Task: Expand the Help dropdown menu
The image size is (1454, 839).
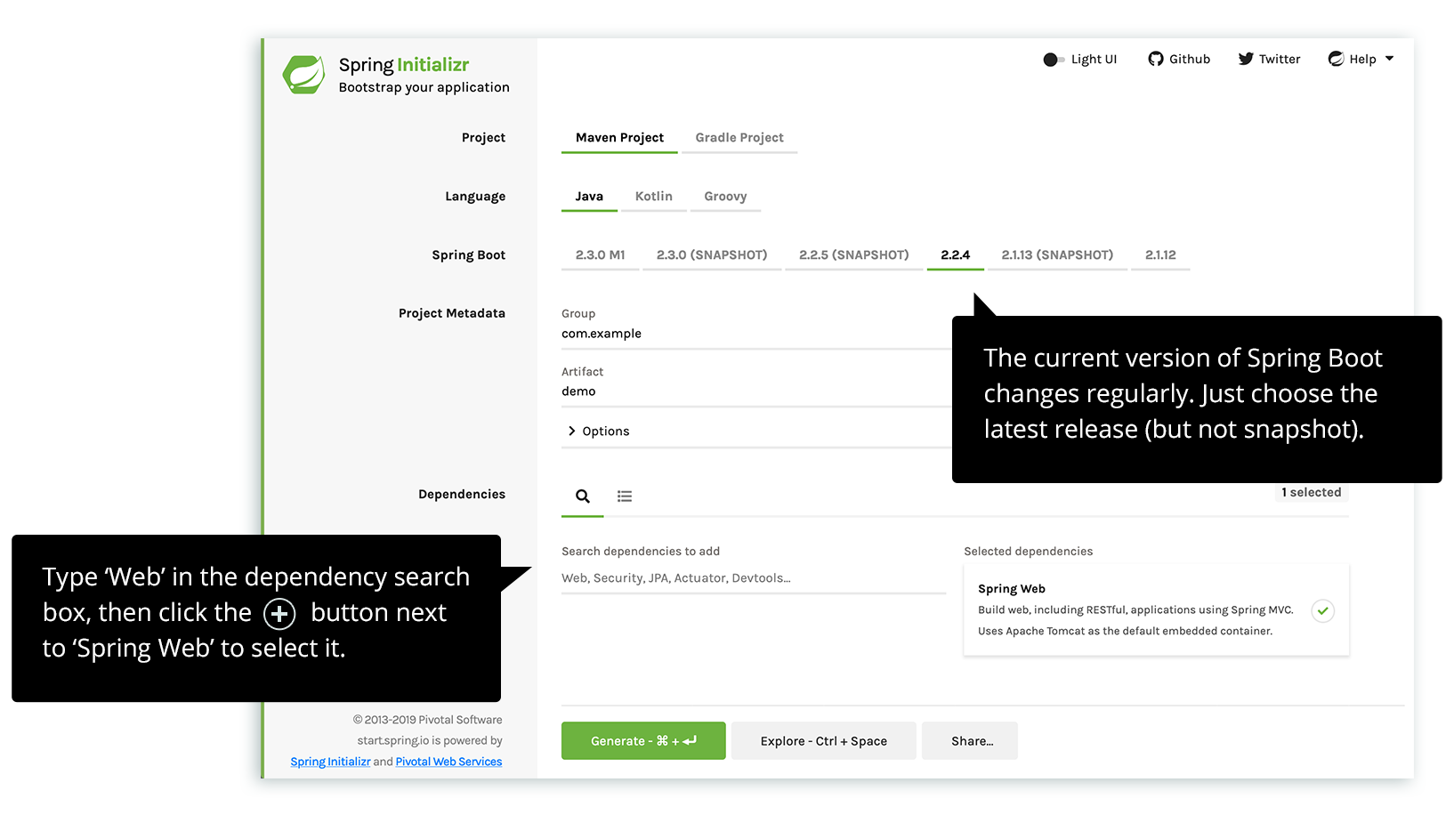Action: coord(1361,59)
